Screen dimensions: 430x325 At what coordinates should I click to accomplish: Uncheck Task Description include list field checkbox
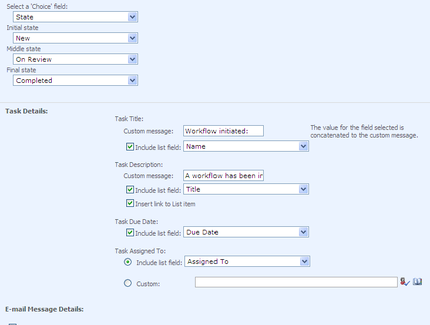[x=130, y=189]
